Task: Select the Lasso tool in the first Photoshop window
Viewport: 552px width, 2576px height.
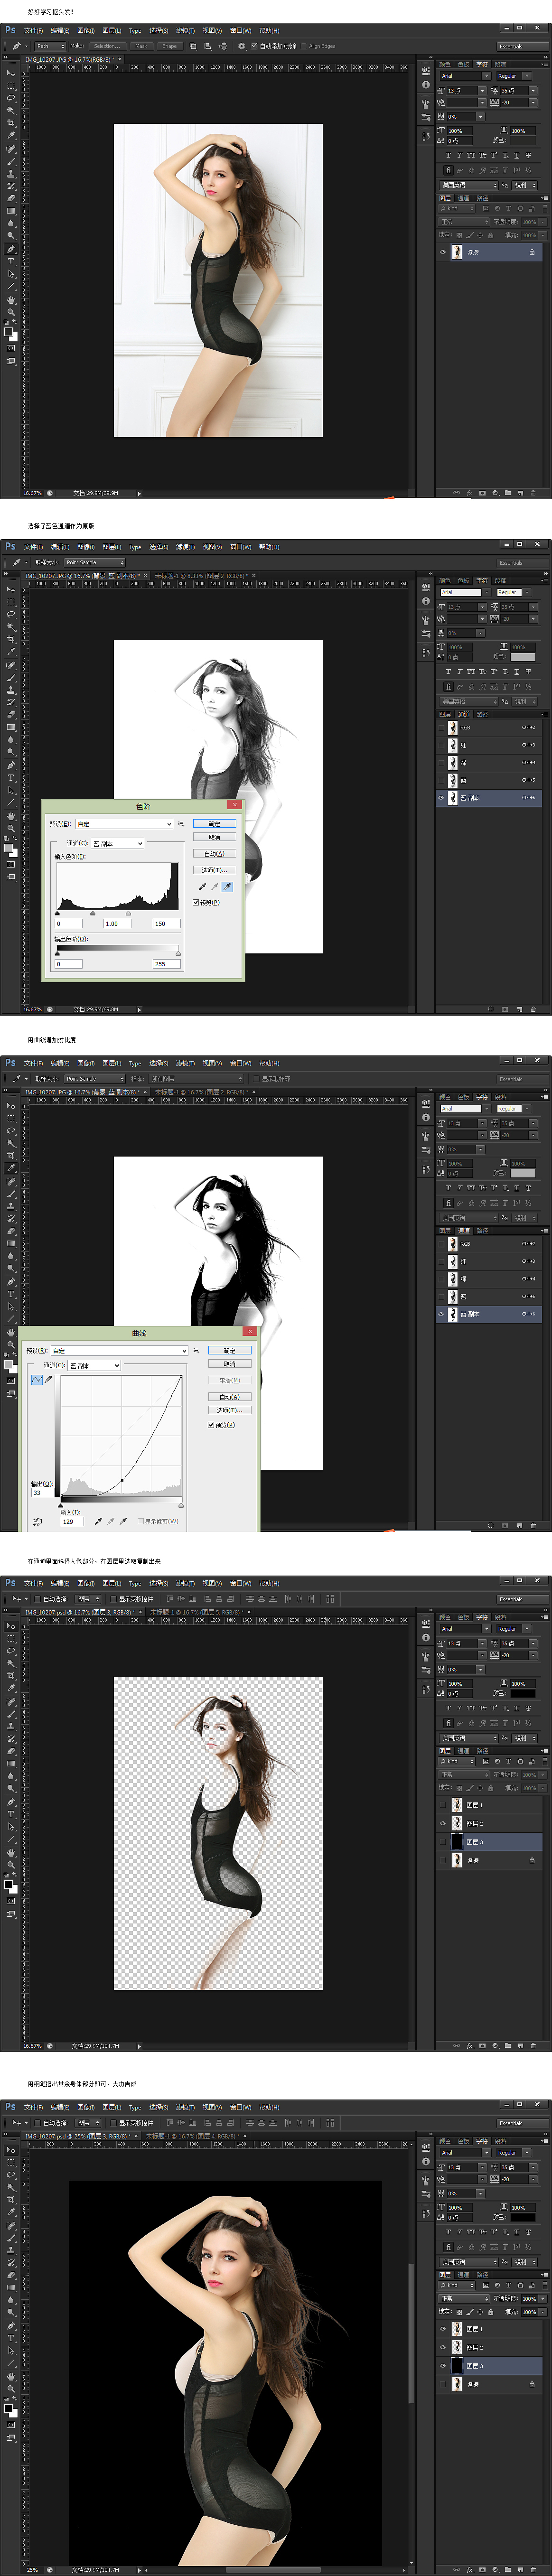Action: (x=11, y=98)
